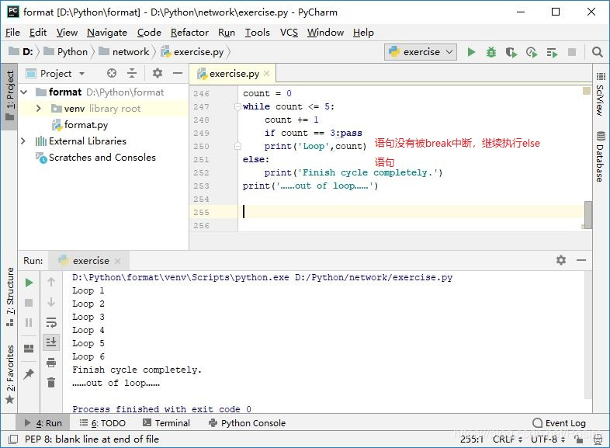Viewport: 610px width, 448px height.
Task: Open Database side panel
Action: tap(600, 157)
